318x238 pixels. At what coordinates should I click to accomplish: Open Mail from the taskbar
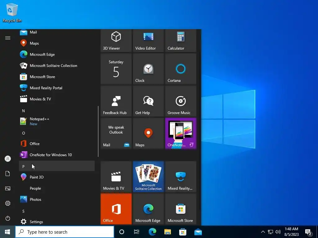(x=198, y=232)
